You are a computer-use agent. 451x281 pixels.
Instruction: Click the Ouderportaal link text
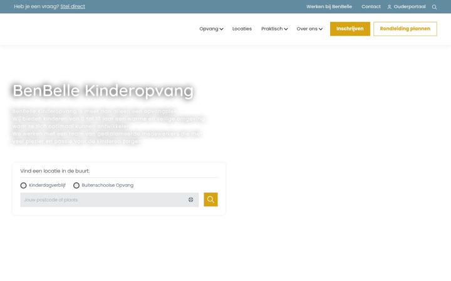410,7
